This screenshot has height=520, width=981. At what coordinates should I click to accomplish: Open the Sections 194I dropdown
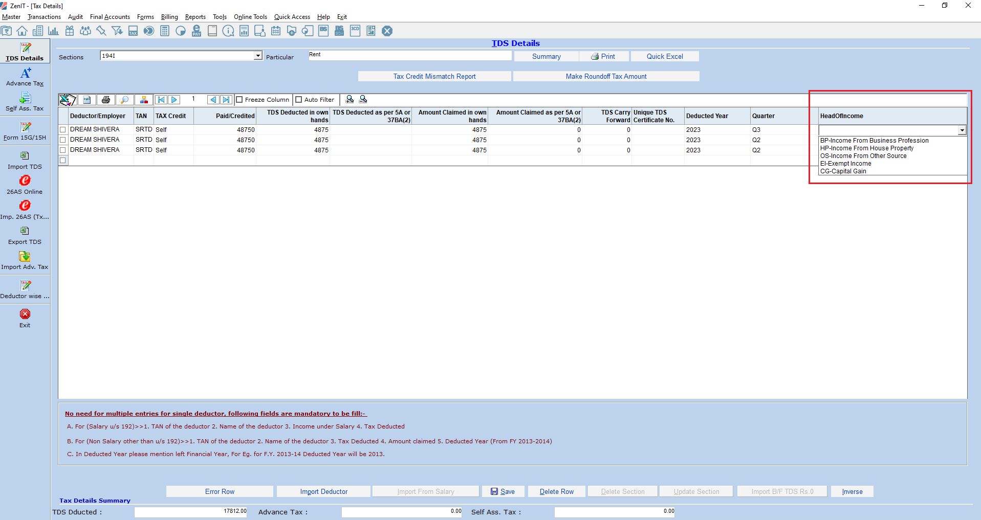(x=258, y=56)
